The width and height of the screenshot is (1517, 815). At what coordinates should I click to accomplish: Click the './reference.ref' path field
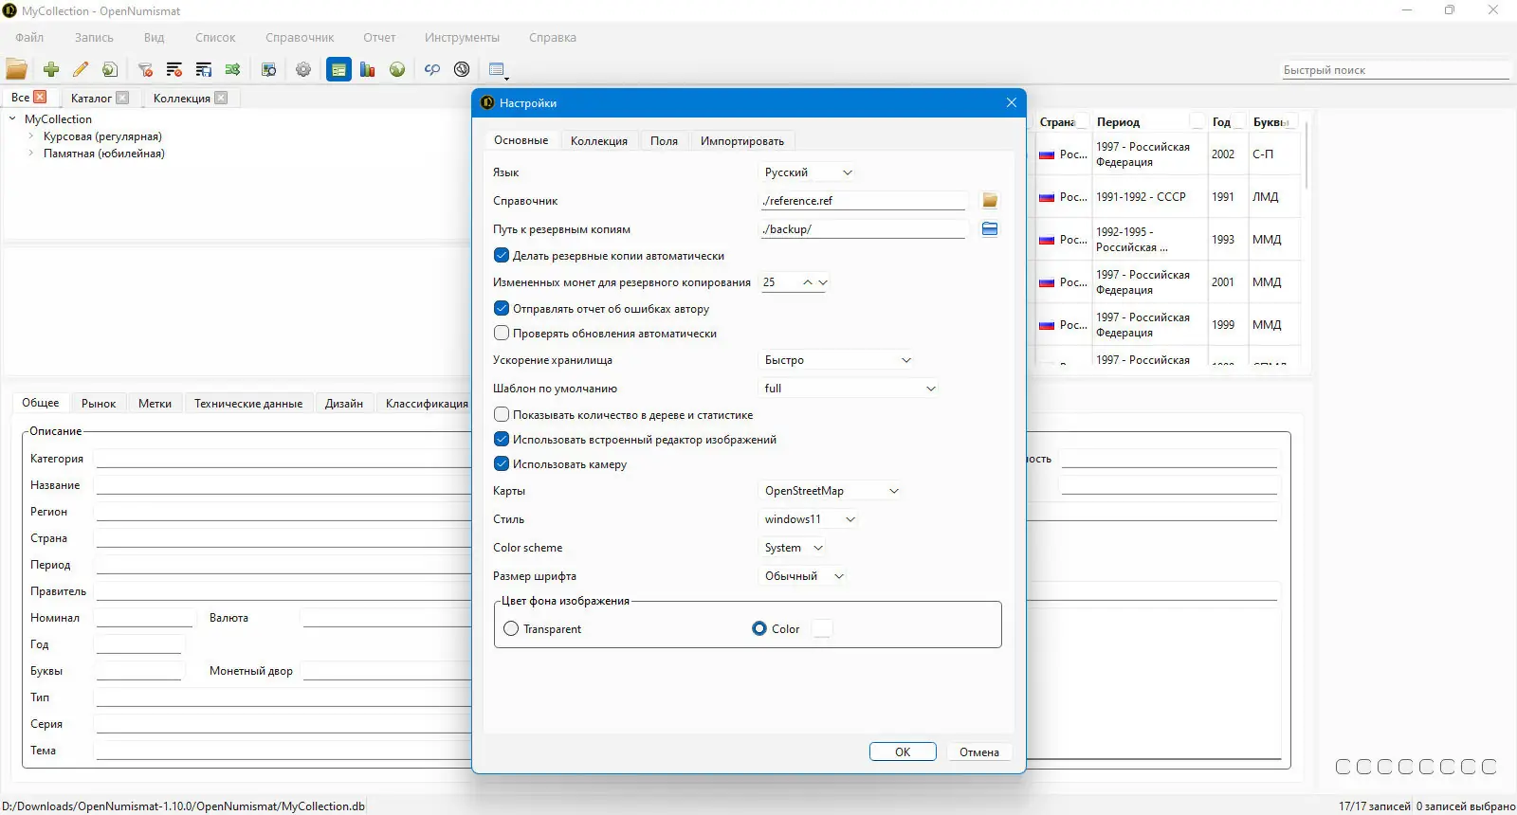(x=863, y=200)
